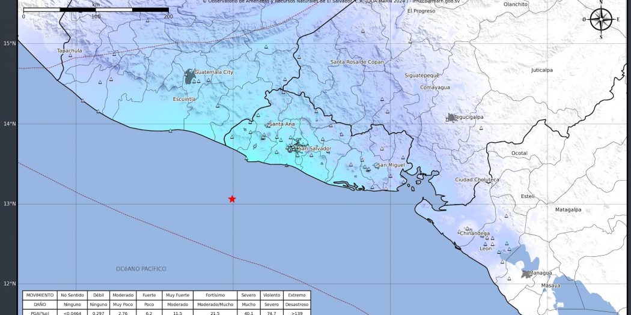Click the Santa Ana city label
Screen dimensions: 631x315
(282, 124)
